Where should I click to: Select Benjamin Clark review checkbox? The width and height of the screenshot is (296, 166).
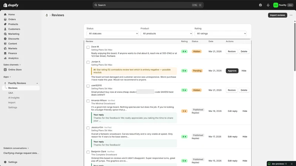88,152
